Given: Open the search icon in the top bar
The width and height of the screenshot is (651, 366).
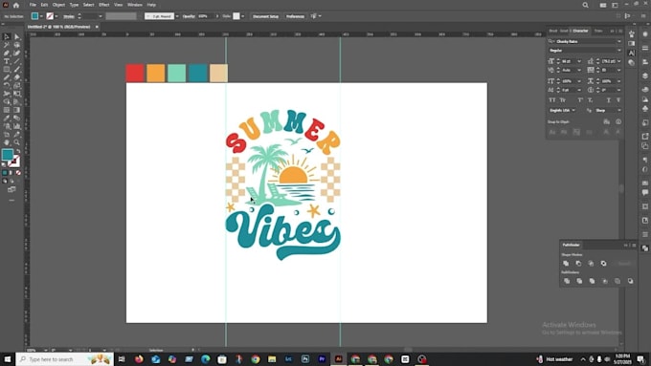Looking at the screenshot, I should (x=585, y=5).
